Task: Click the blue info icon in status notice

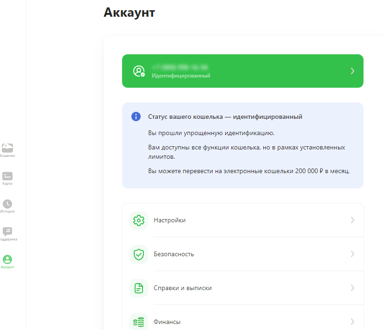Action: (x=136, y=116)
